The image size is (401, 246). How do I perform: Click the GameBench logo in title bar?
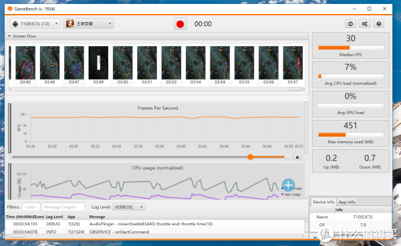point(10,9)
